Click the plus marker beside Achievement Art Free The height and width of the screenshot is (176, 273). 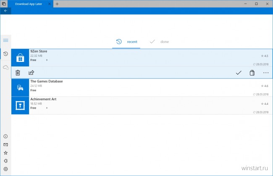pyautogui.click(x=47, y=108)
